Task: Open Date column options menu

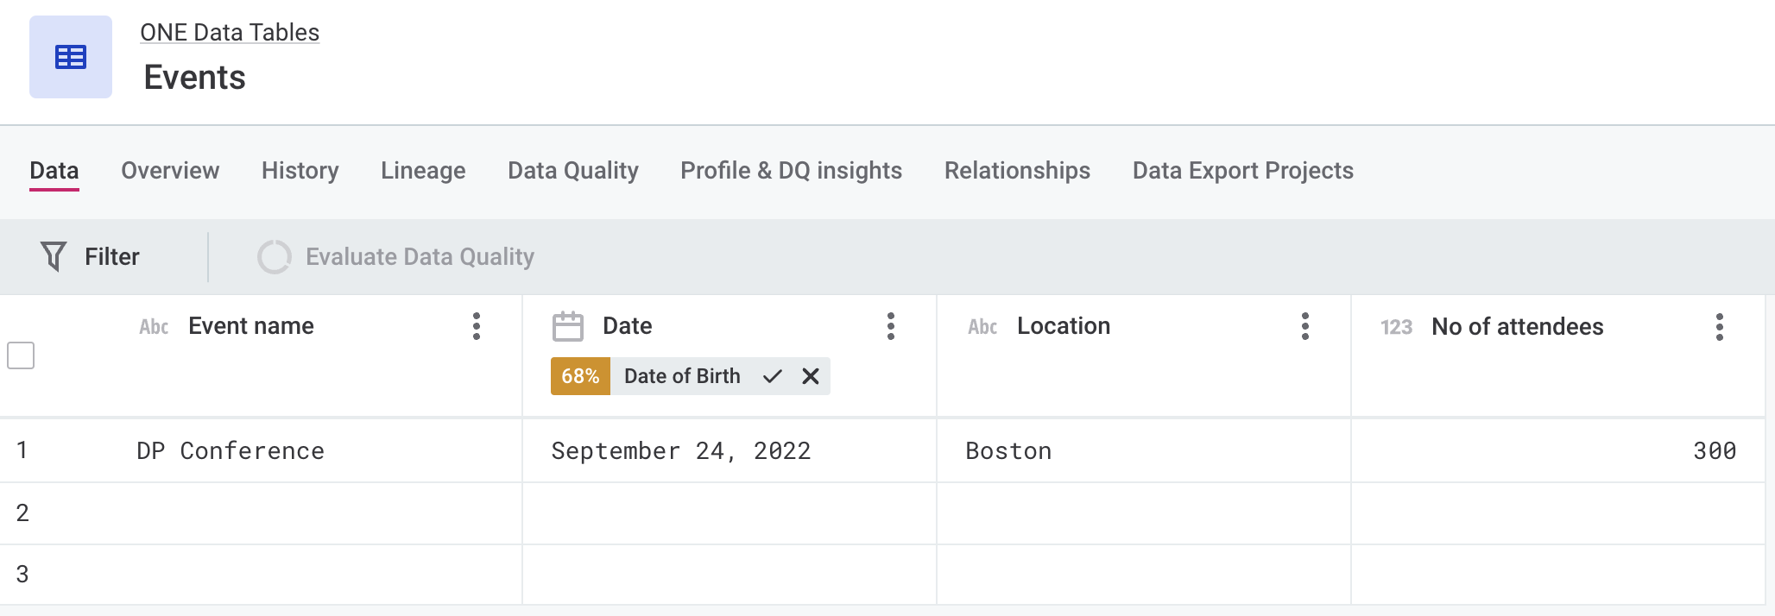Action: pyautogui.click(x=890, y=326)
